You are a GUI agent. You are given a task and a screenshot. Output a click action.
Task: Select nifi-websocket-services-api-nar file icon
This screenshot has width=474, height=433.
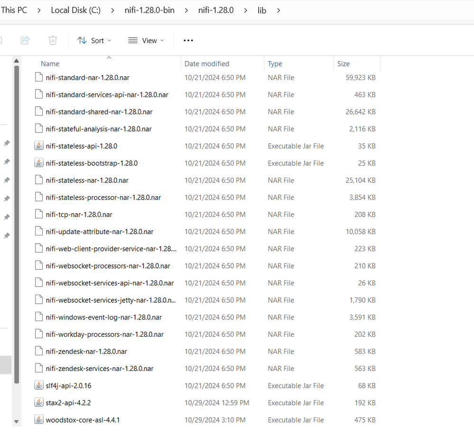(x=39, y=282)
